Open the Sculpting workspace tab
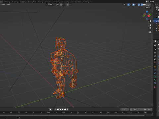 click(15, 2)
